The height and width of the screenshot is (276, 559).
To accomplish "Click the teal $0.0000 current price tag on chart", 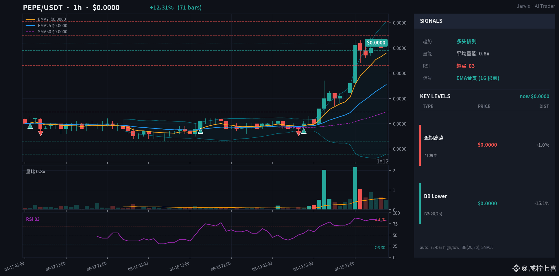I will tap(376, 43).
